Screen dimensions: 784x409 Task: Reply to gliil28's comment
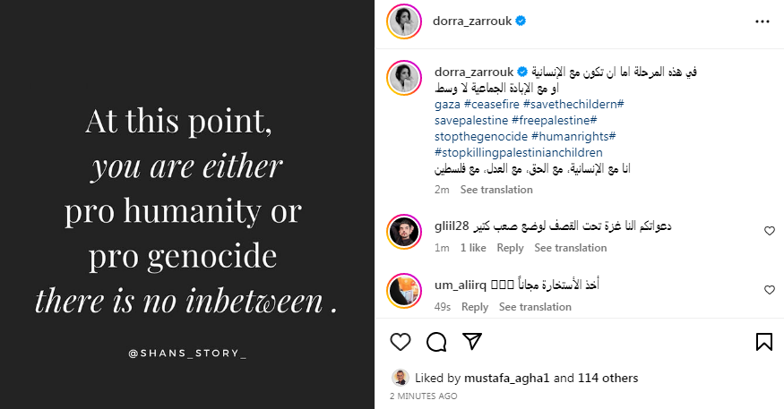pos(510,248)
